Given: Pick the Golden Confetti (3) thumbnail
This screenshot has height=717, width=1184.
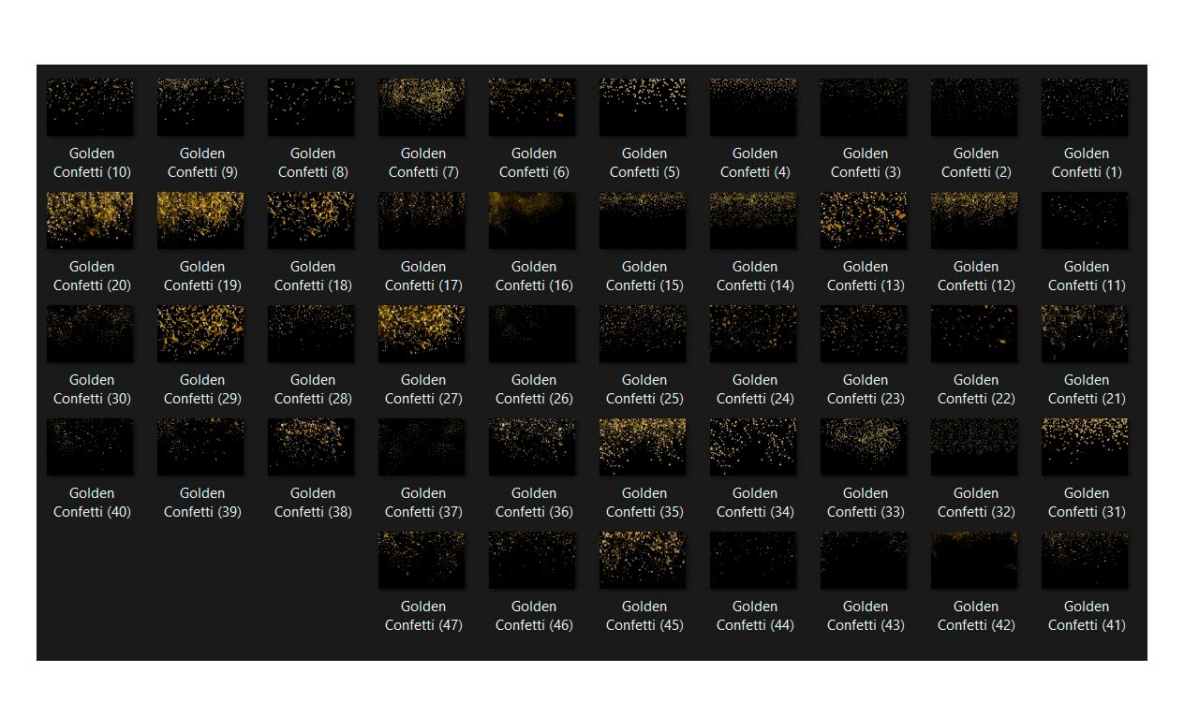Looking at the screenshot, I should pos(864,107).
